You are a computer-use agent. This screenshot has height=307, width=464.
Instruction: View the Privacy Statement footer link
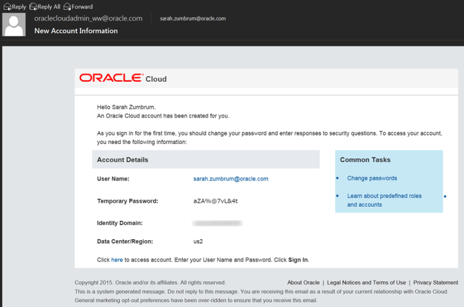click(435, 283)
